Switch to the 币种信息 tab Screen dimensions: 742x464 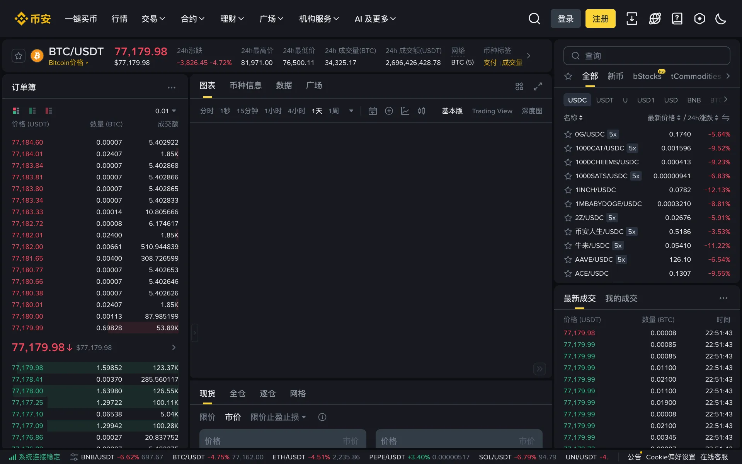(x=245, y=85)
